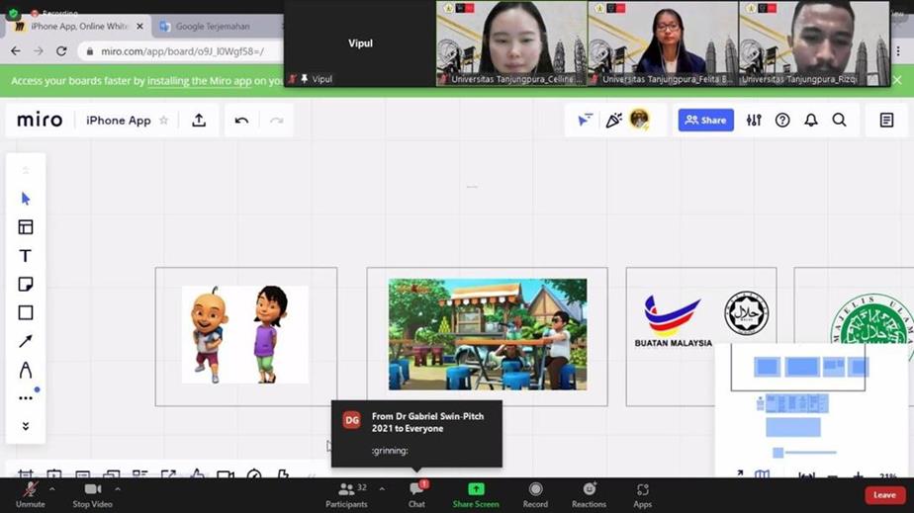914x513 pixels.
Task: Pick the Sticky note tool
Action: (26, 285)
